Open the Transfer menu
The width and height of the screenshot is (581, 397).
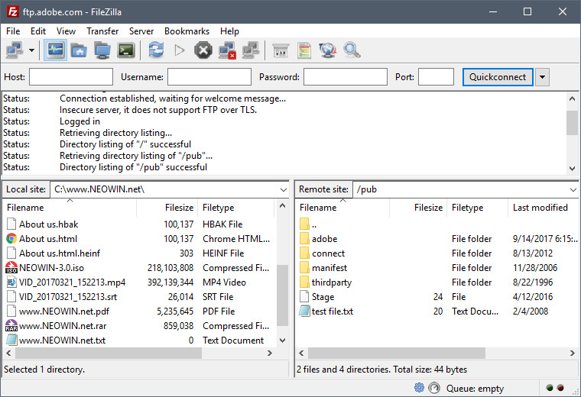102,31
